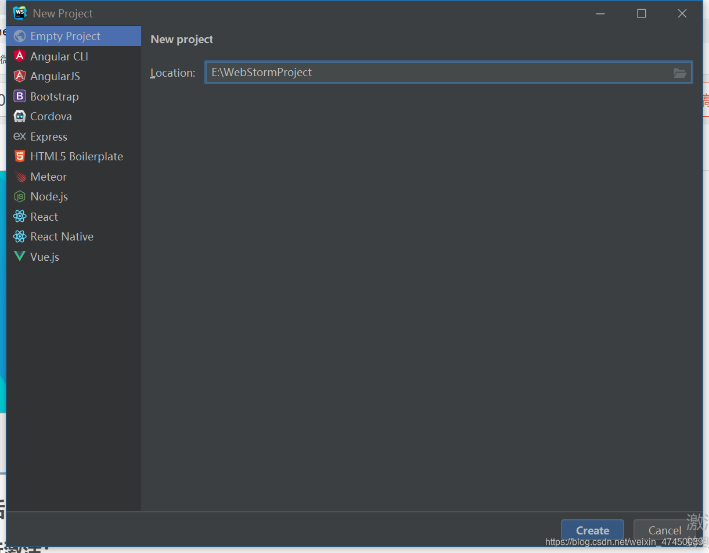
Task: Click the HTML5 Boilerplate shield icon
Action: pos(20,156)
